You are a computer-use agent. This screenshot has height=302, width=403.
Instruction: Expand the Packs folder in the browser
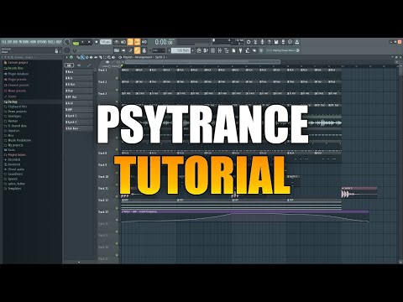click(10, 150)
